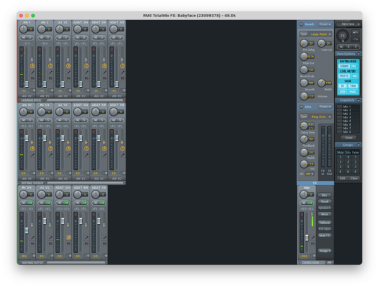Mute software playback PH 3/4
Screen dimensions: 379x287
pyautogui.click(x=42, y=120)
